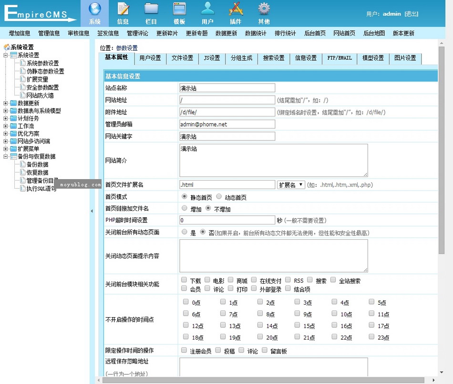
Task: Click the folder icon of 计划任务
Action: [13, 118]
